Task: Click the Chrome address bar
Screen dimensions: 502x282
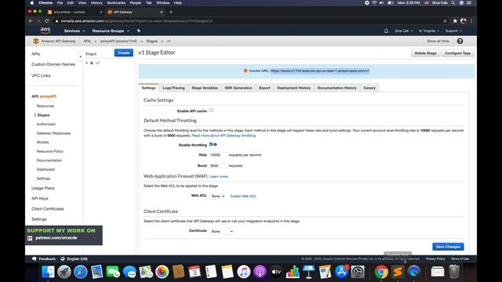Action: [x=246, y=21]
